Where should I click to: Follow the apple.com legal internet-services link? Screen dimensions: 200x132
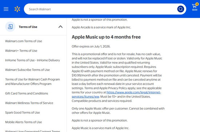(x=134, y=92)
